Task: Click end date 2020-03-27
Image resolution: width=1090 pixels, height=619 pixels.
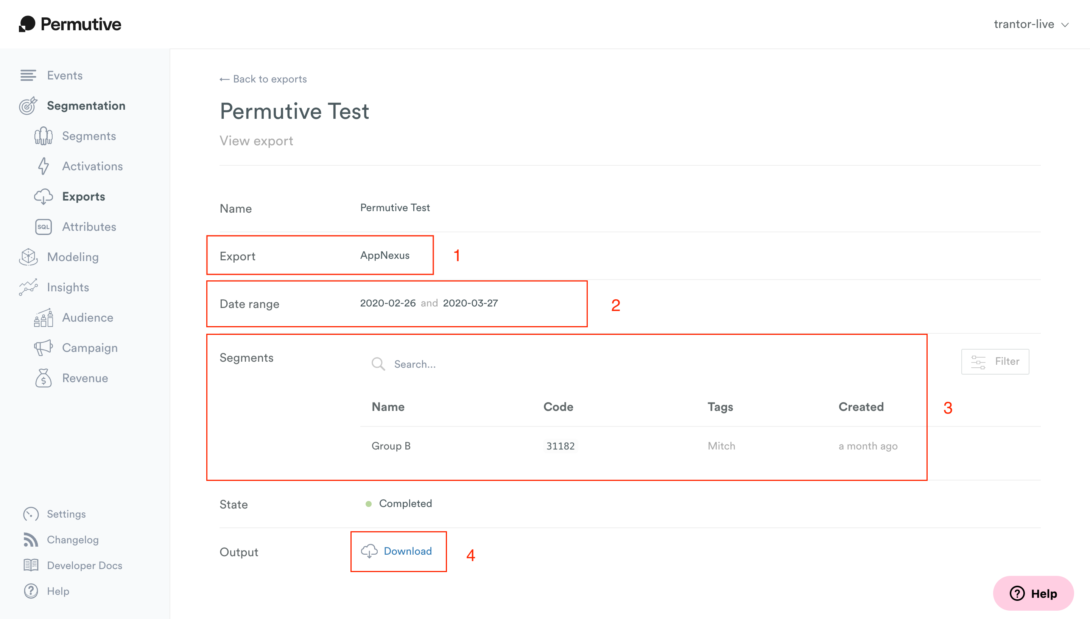Action: [x=470, y=303]
